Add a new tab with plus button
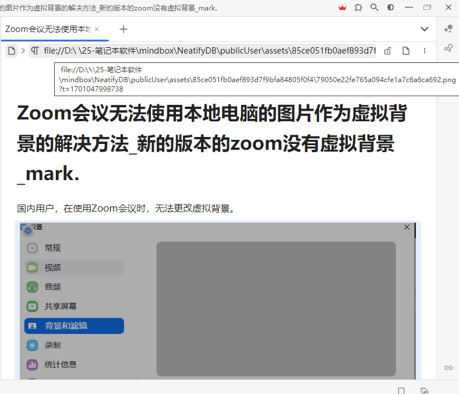The height and width of the screenshot is (394, 459). click(123, 29)
